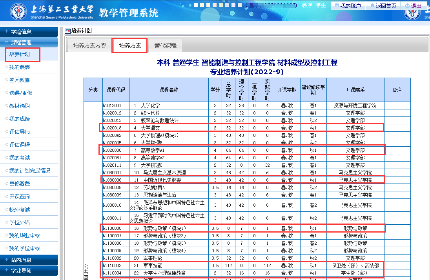This screenshot has width=430, height=280.
Task: Click the power icon beside 退出
Action: tap(407, 5)
